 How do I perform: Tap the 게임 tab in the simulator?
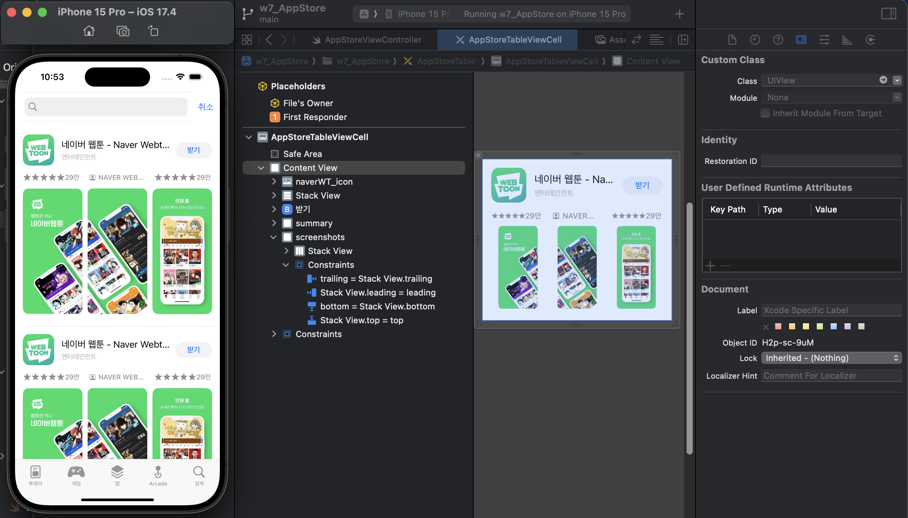[76, 476]
